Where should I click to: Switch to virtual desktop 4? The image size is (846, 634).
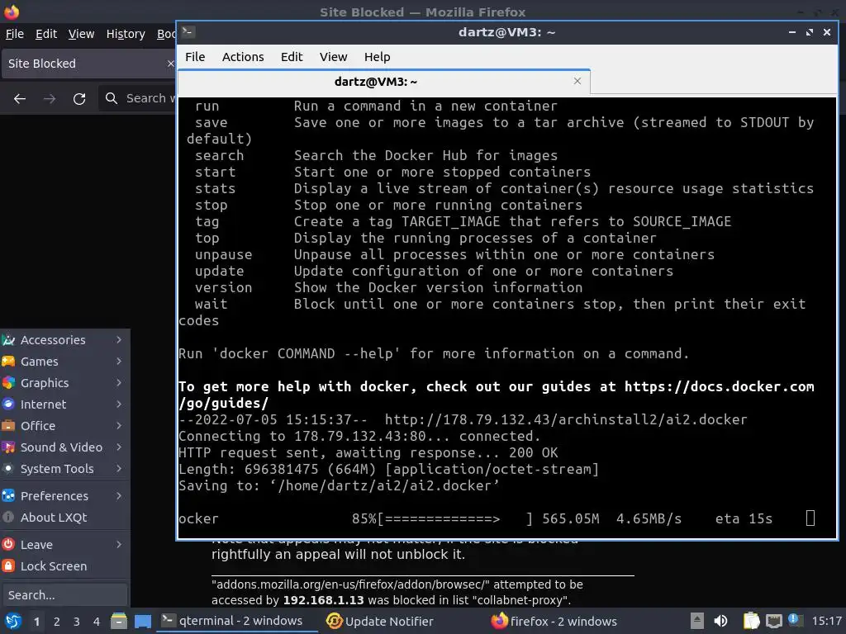click(x=97, y=622)
